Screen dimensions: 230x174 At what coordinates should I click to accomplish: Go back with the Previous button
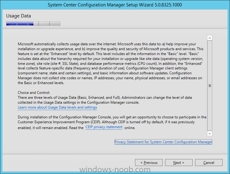coord(149,163)
